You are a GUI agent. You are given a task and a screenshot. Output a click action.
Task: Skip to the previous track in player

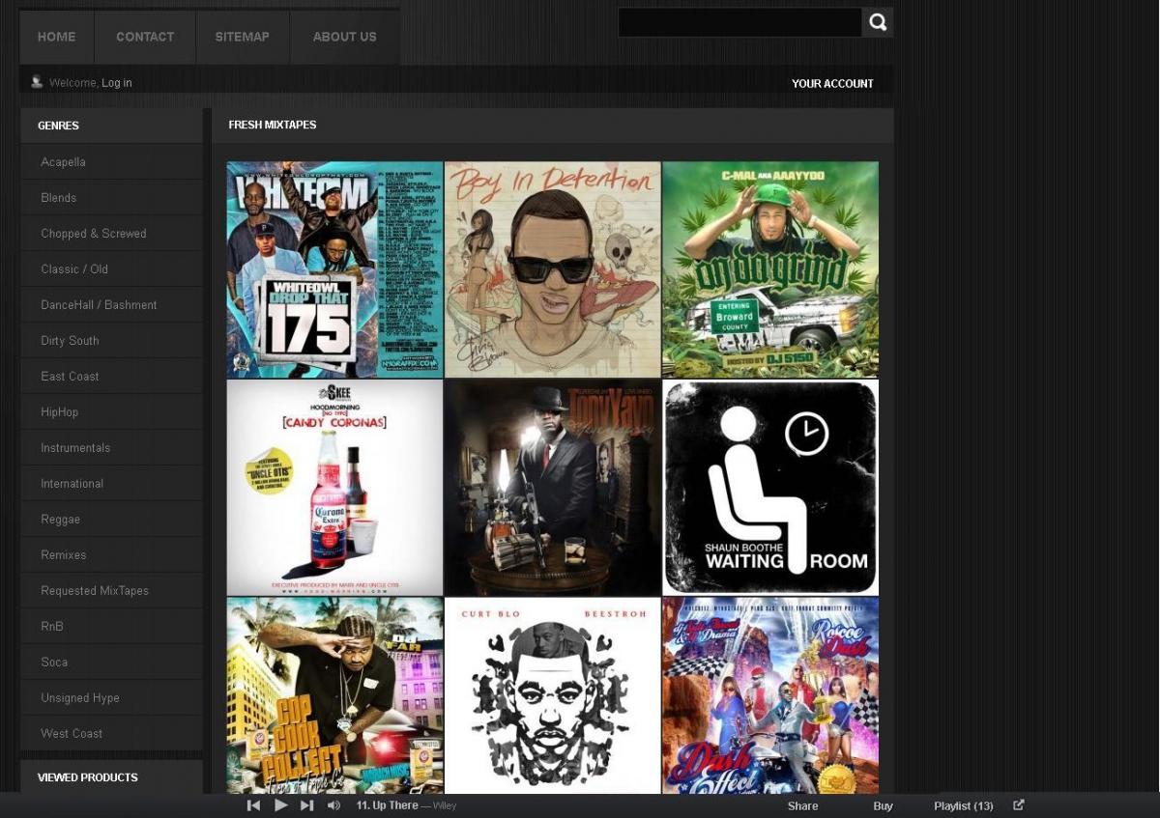[253, 805]
